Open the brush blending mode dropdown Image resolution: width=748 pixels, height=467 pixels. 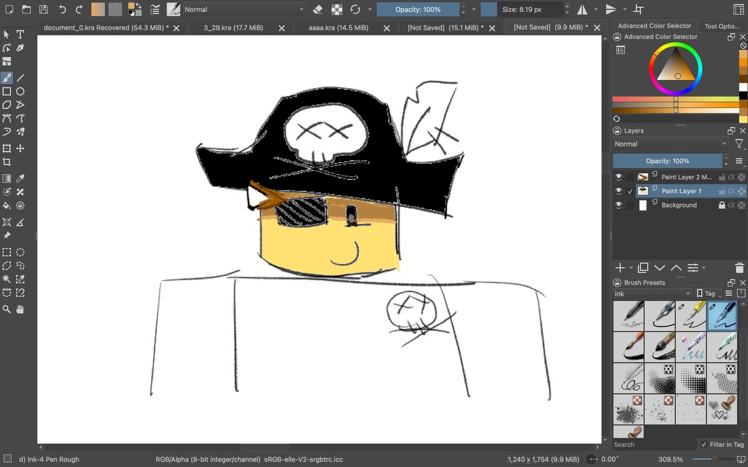click(245, 9)
